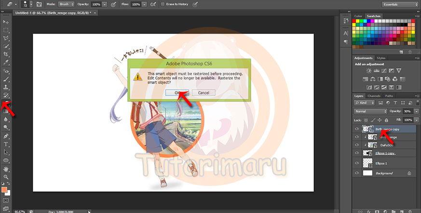Select the Blur tool
421x213 pixels.
click(x=6, y=120)
